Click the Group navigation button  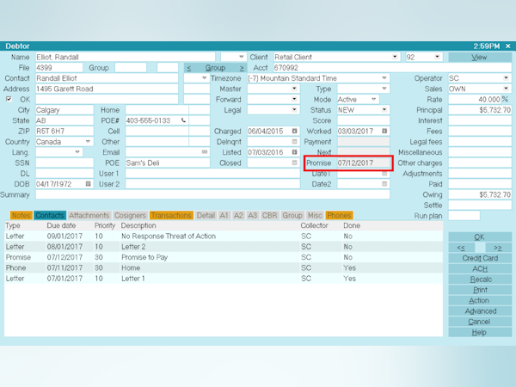215,68
